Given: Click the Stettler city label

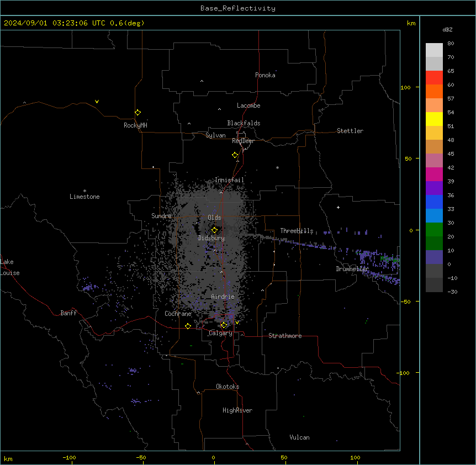Looking at the screenshot, I should 350,131.
